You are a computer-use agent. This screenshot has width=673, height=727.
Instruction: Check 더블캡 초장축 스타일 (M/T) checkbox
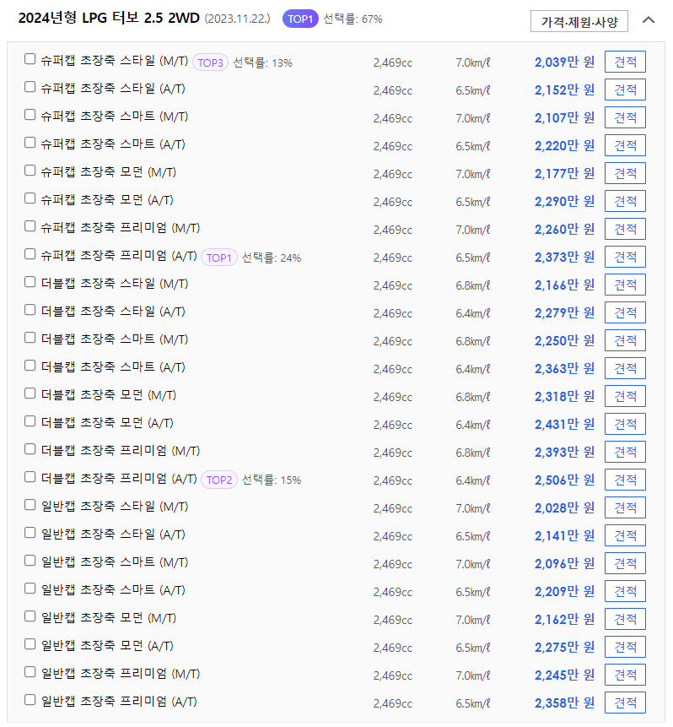(x=30, y=282)
